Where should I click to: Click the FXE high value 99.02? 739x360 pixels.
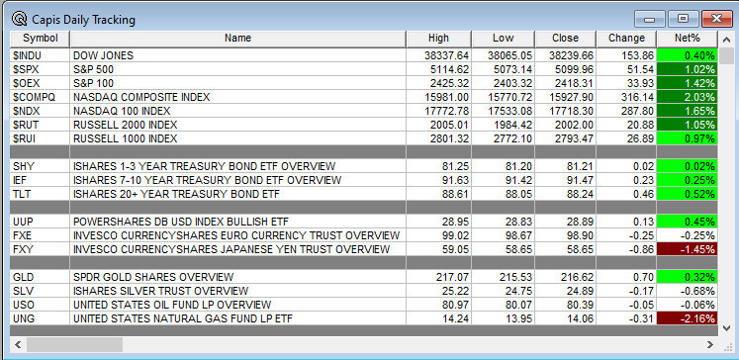[x=439, y=235]
